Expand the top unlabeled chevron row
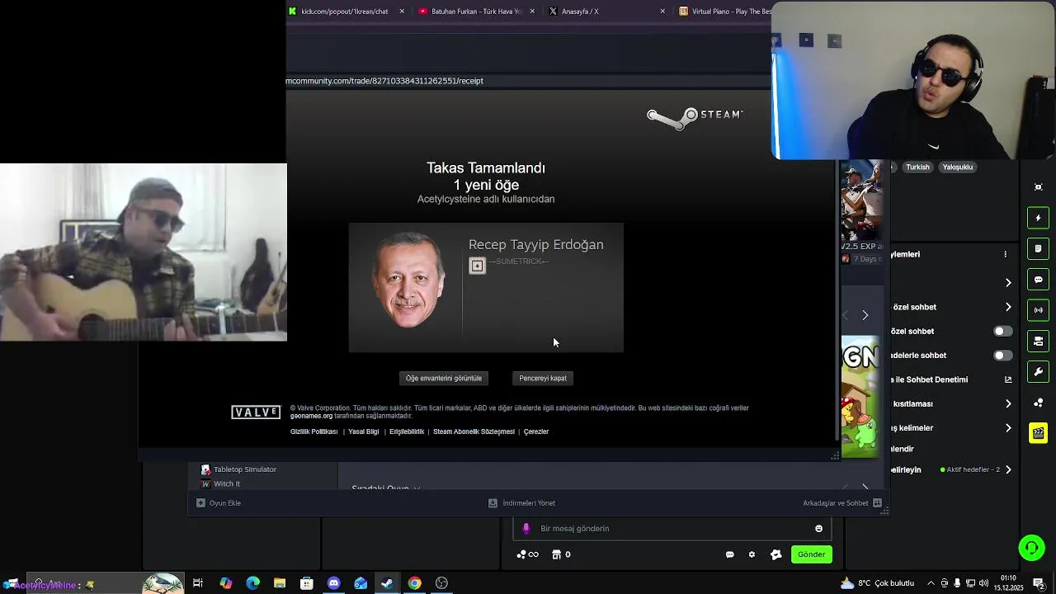This screenshot has width=1056, height=594. click(x=1008, y=283)
